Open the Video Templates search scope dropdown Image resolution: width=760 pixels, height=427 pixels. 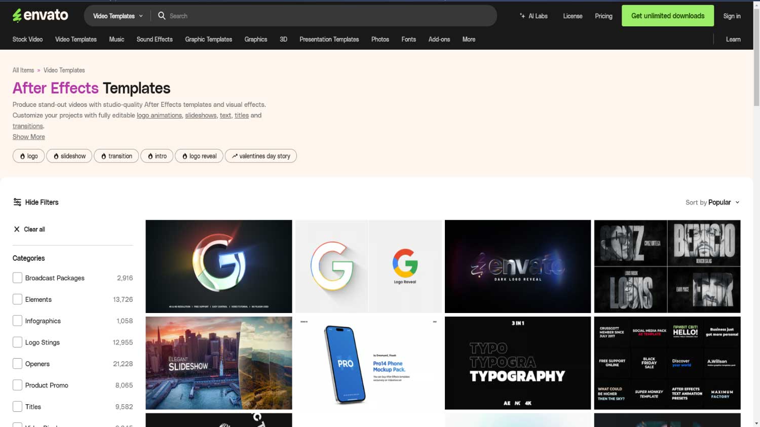(x=116, y=16)
